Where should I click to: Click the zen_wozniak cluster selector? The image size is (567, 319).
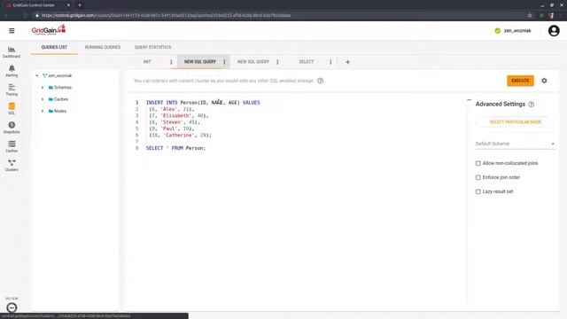pos(517,31)
